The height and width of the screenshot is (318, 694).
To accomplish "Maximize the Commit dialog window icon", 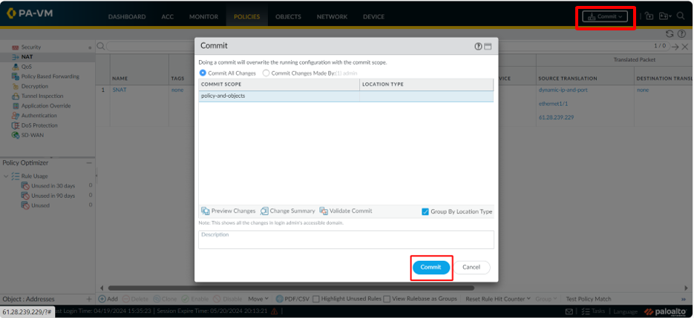I will [x=488, y=46].
